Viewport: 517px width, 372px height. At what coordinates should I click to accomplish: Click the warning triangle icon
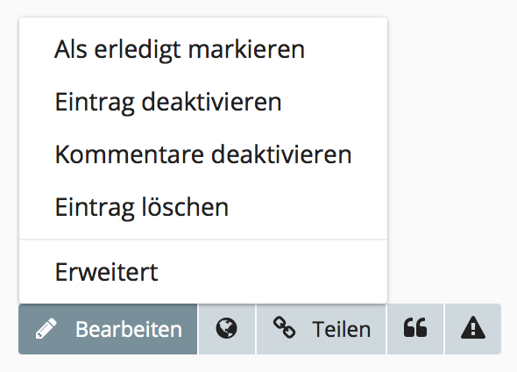point(473,327)
